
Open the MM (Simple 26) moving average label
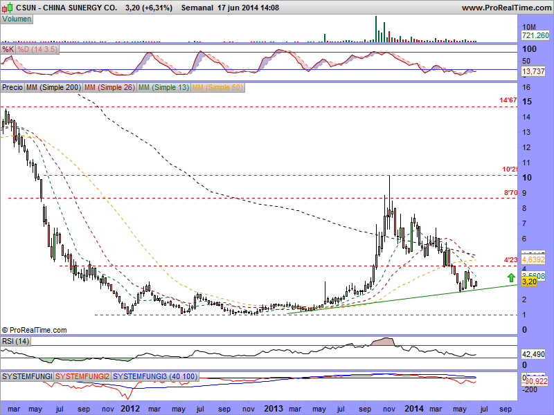click(x=109, y=87)
